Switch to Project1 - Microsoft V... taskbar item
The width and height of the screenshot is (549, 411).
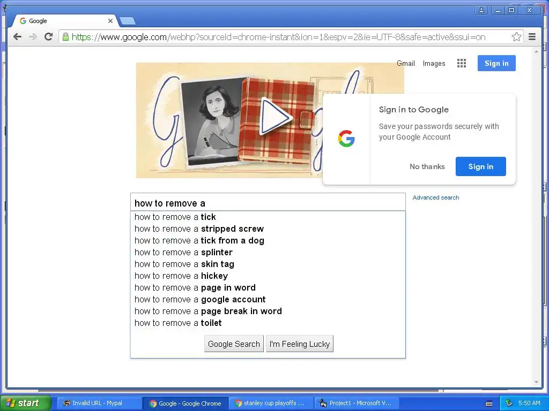(x=357, y=404)
